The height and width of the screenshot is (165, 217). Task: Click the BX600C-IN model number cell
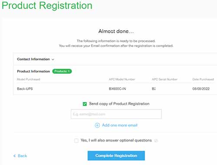click(117, 89)
